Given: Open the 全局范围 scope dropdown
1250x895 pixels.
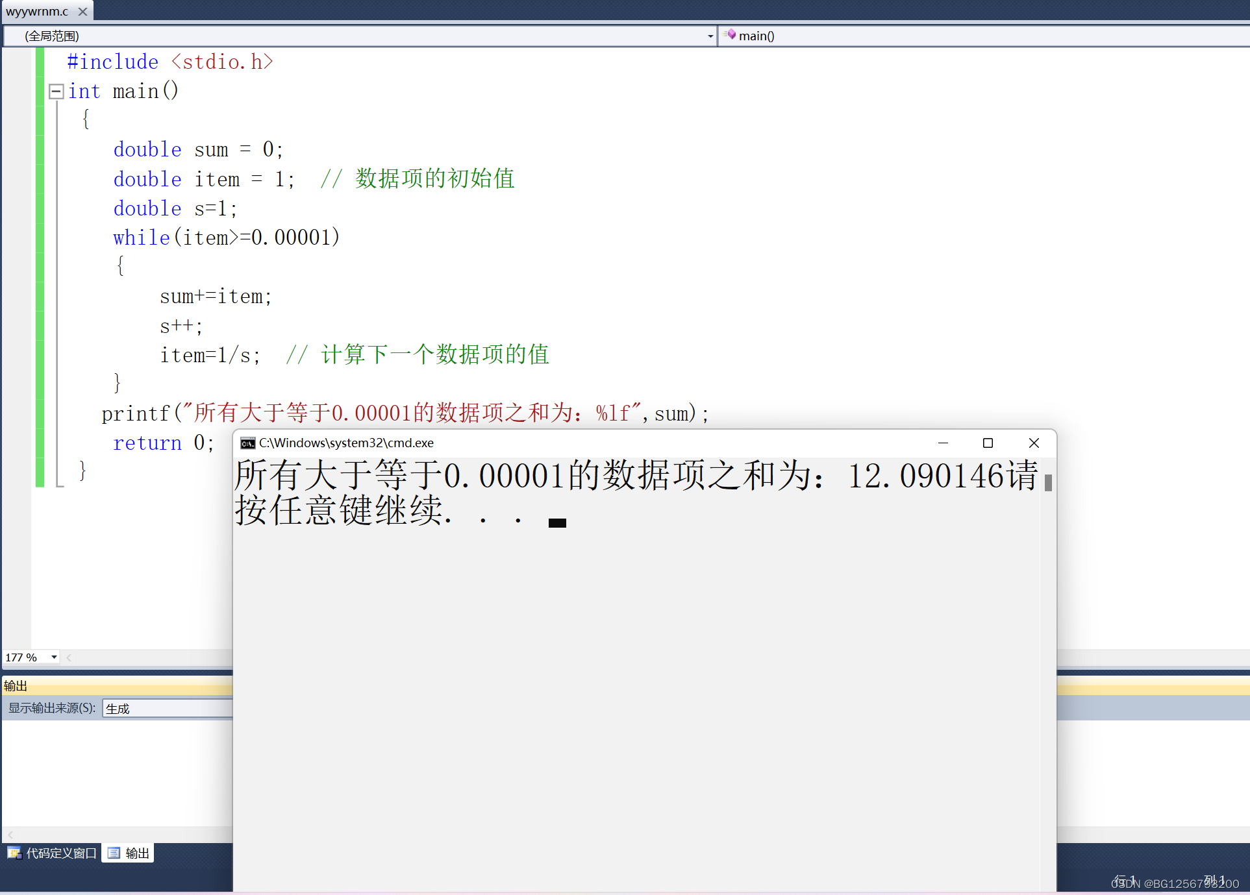Looking at the screenshot, I should (x=710, y=36).
